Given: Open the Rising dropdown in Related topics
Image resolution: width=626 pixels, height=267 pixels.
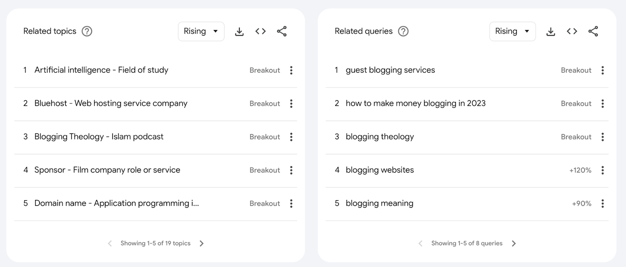Looking at the screenshot, I should click(201, 31).
